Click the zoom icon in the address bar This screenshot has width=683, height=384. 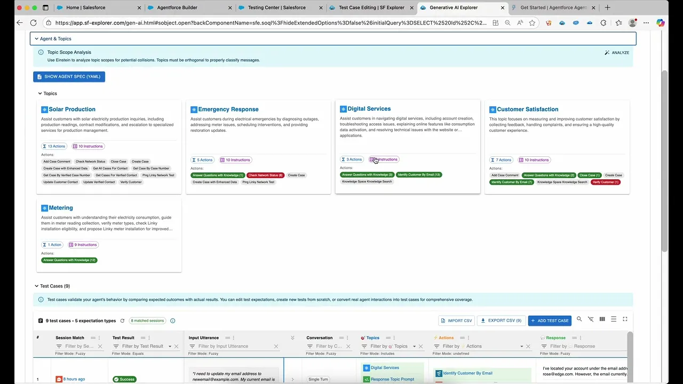point(507,23)
